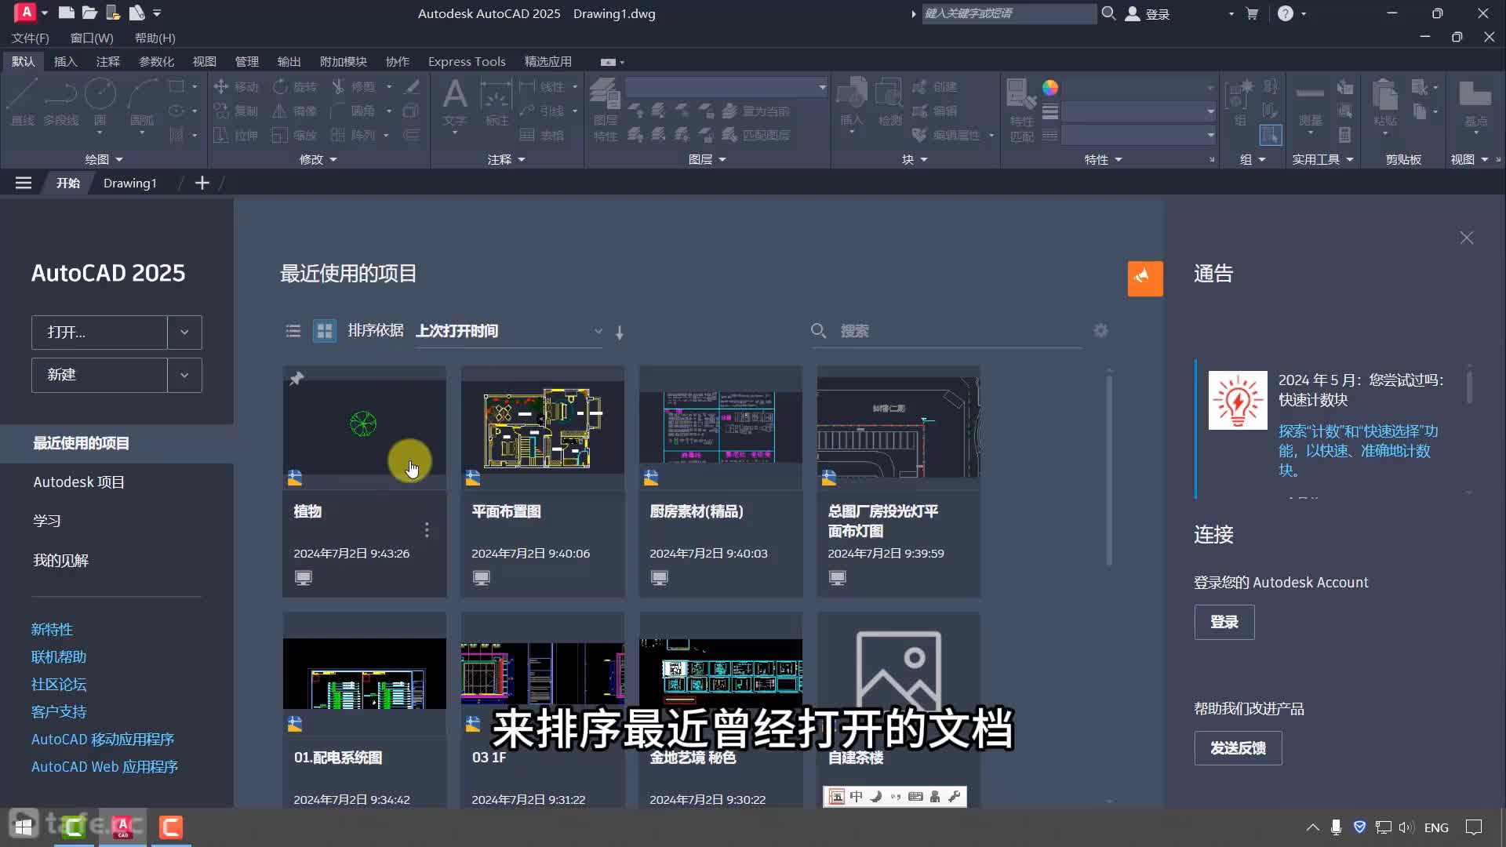The image size is (1506, 847).
Task: Open the hamburger file-tab menu
Action: [x=24, y=183]
